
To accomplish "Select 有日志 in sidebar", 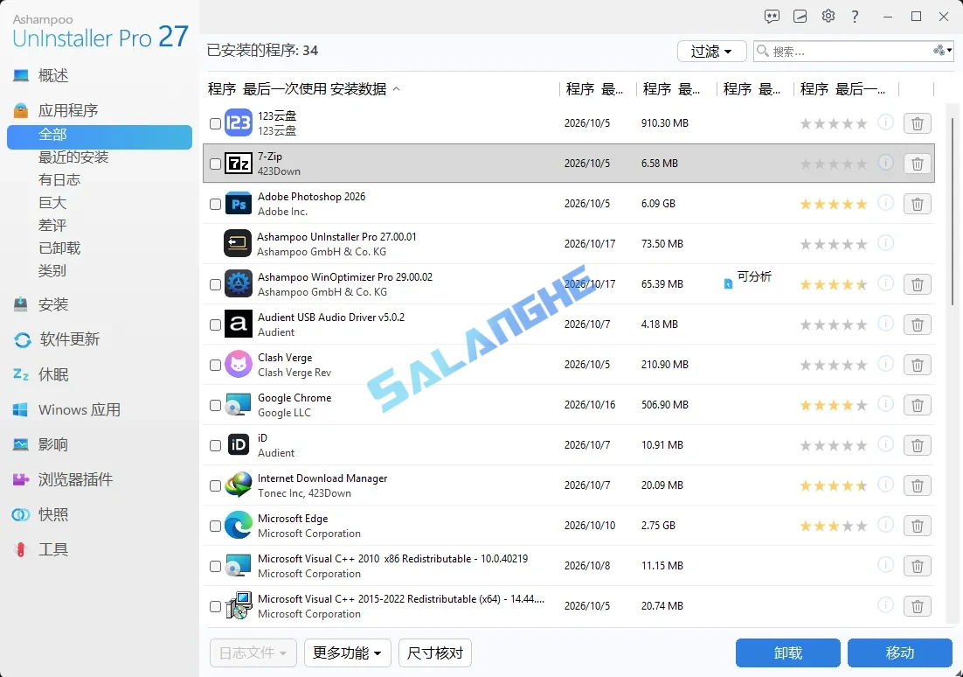I will pyautogui.click(x=59, y=180).
